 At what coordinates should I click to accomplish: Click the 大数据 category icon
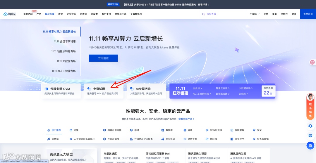point(49,139)
